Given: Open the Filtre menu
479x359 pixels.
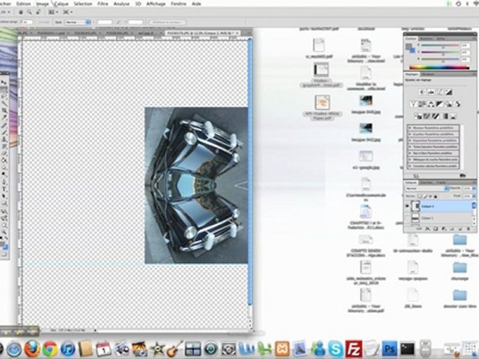Looking at the screenshot, I should (103, 3).
